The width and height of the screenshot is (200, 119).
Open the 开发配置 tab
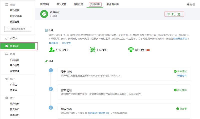61,4
